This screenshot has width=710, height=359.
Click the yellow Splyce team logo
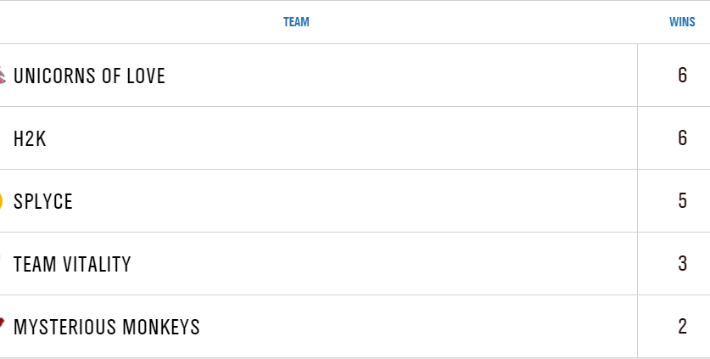point(2,202)
